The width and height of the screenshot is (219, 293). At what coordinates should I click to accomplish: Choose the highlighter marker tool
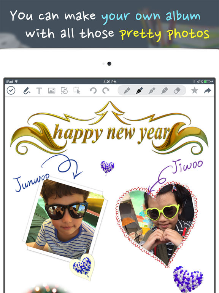click(164, 91)
